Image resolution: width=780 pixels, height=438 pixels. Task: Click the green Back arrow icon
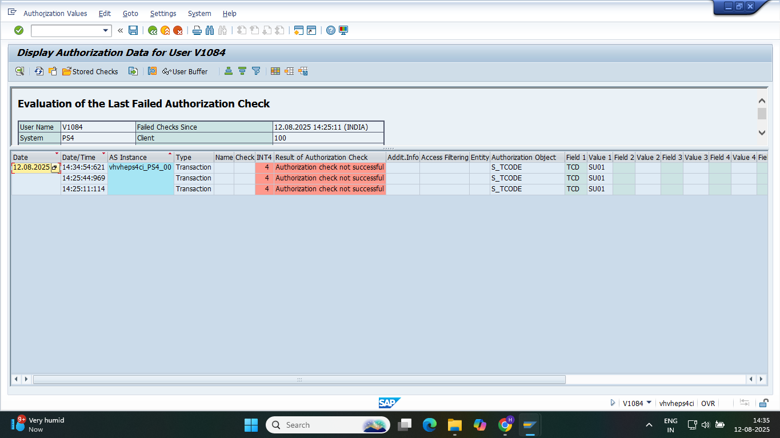[x=153, y=30]
